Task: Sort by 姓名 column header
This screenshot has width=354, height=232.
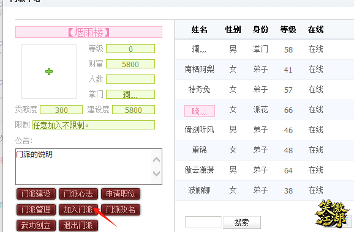Action: 199,29
